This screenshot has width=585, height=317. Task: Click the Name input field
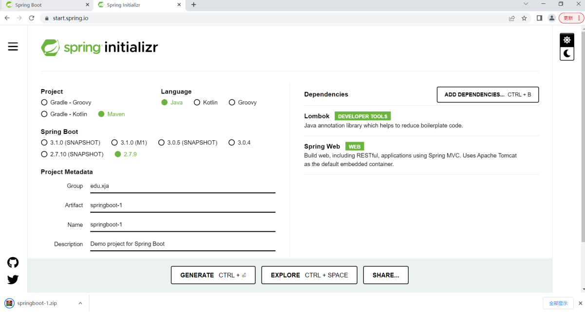tap(183, 225)
